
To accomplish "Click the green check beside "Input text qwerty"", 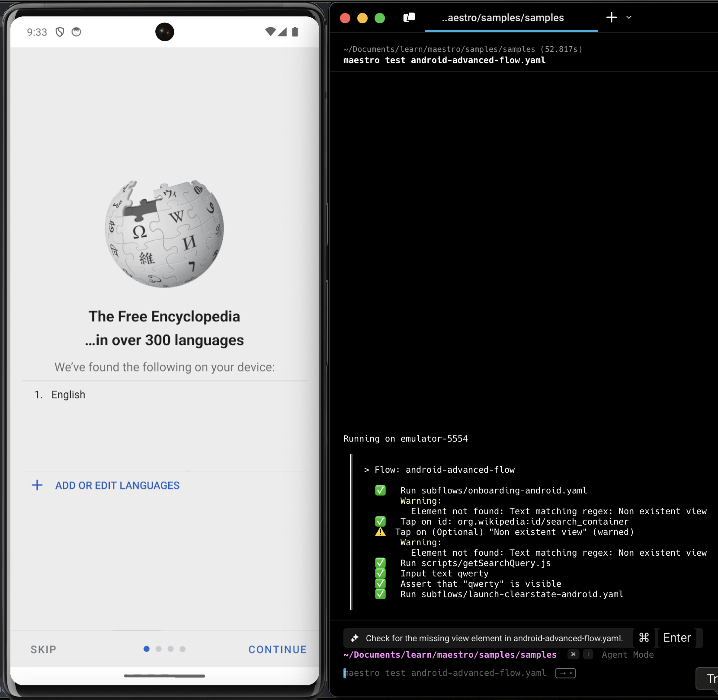I will pyautogui.click(x=380, y=573).
